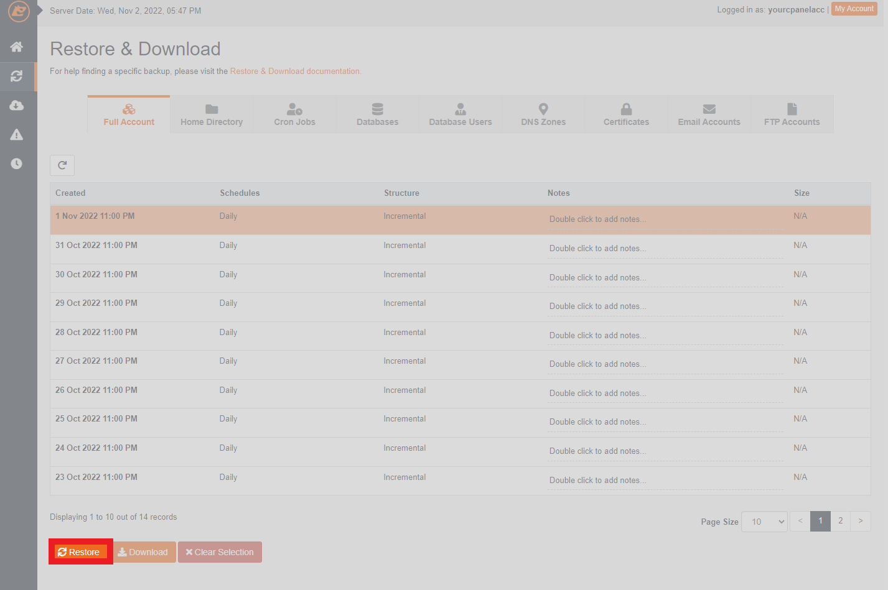This screenshot has width=888, height=590.
Task: Go to page 2 of the backup records
Action: coord(841,521)
